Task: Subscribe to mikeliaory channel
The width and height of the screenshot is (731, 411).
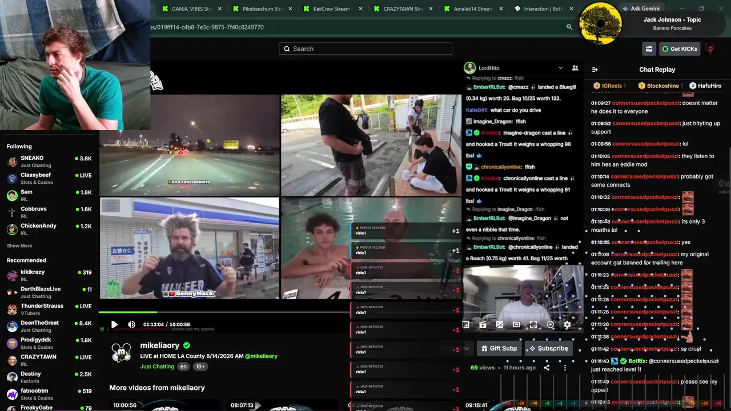Action: click(549, 348)
